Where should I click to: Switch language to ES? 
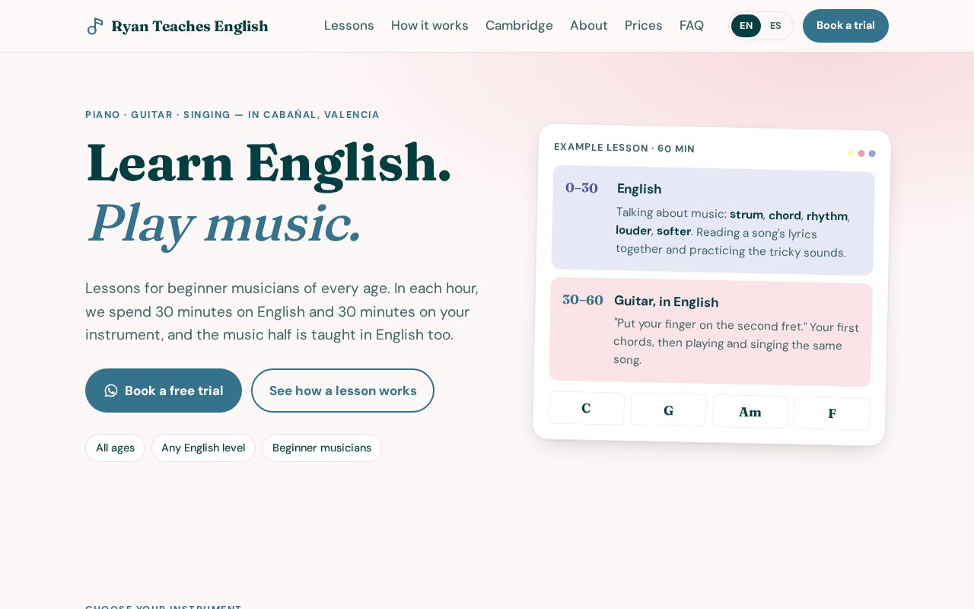tap(775, 26)
